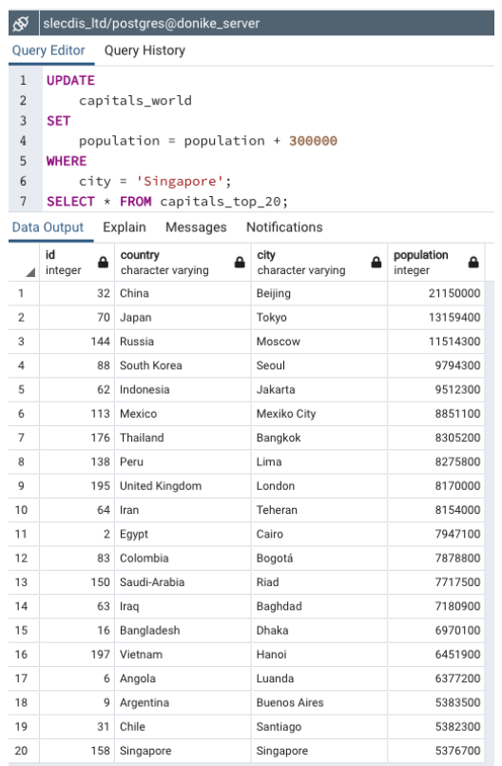Place cursor on the 'Singapore' string in editor
The height and width of the screenshot is (766, 502).
click(180, 181)
